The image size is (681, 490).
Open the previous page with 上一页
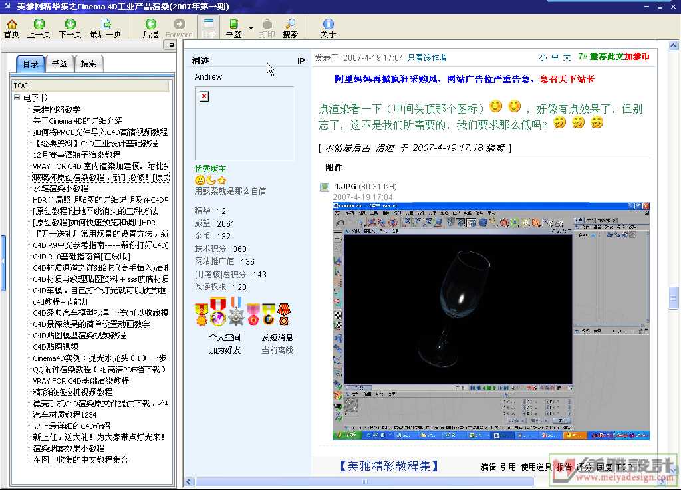(39, 28)
